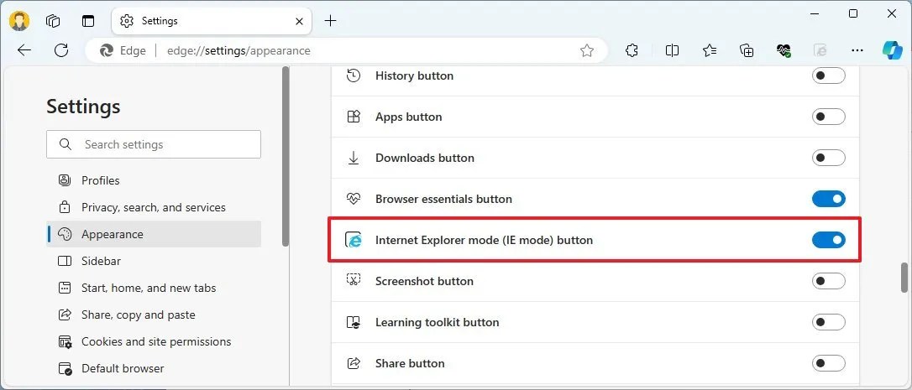Enable the Learning toolkit button switch

pyautogui.click(x=828, y=322)
